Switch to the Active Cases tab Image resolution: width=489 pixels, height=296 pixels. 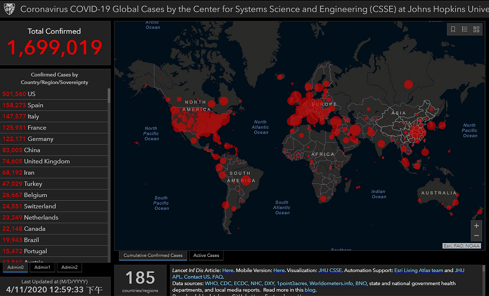[206, 255]
